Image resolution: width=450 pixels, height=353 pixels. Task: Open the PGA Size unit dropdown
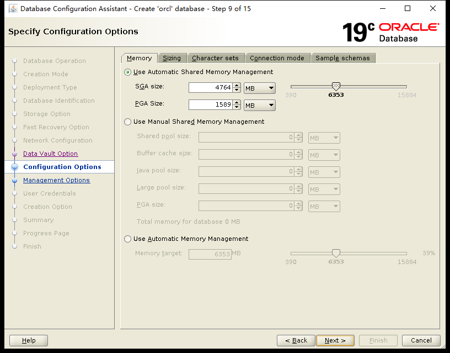click(260, 105)
